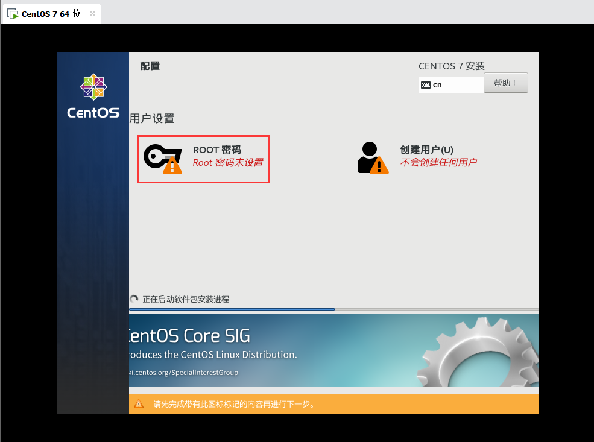Click the installation progress bar
Viewport: 594px width, 442px height.
pyautogui.click(x=333, y=309)
